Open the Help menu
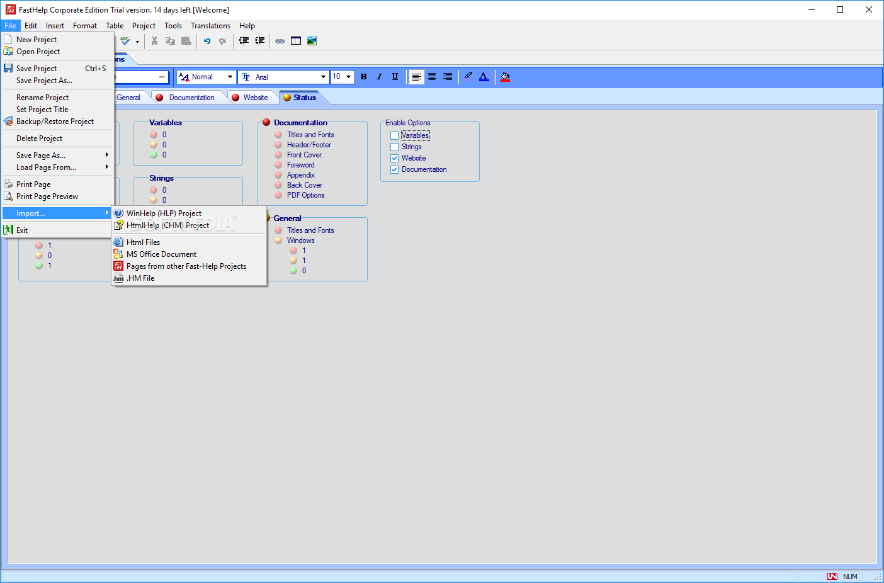The height and width of the screenshot is (583, 884). point(247,26)
